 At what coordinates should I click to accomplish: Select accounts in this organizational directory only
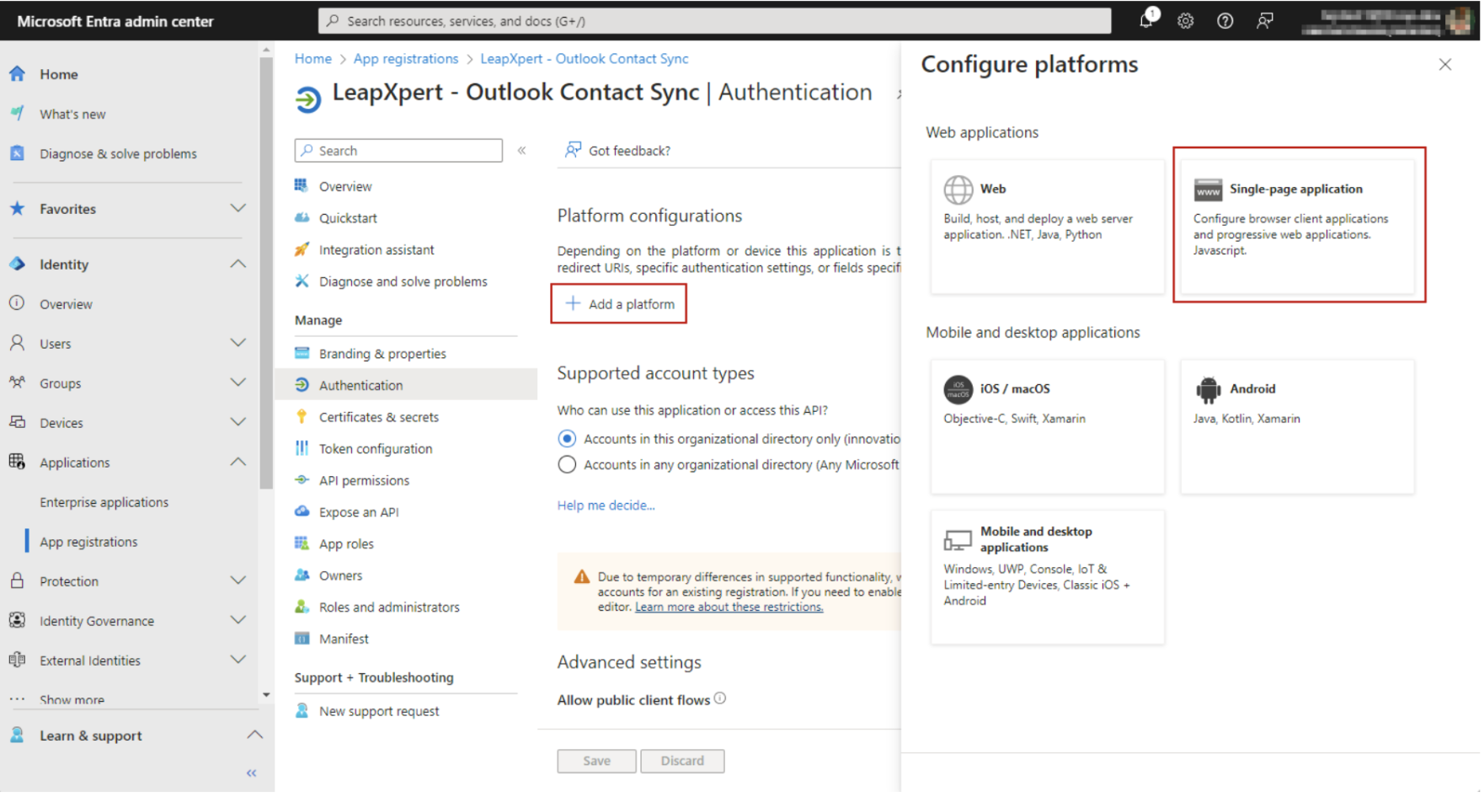point(568,440)
